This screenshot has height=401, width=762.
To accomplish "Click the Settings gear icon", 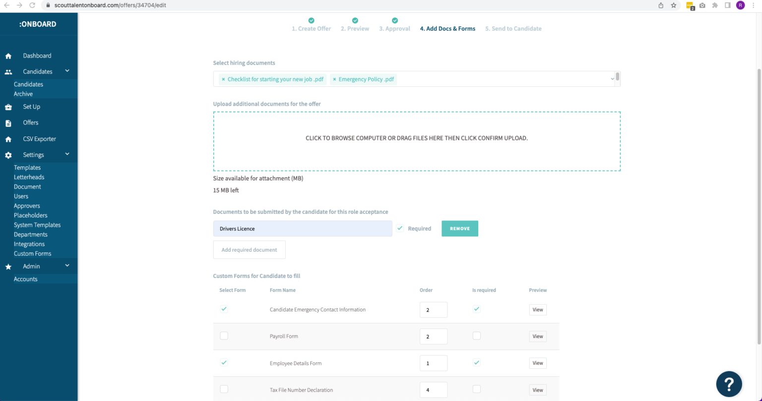I will pyautogui.click(x=7, y=154).
